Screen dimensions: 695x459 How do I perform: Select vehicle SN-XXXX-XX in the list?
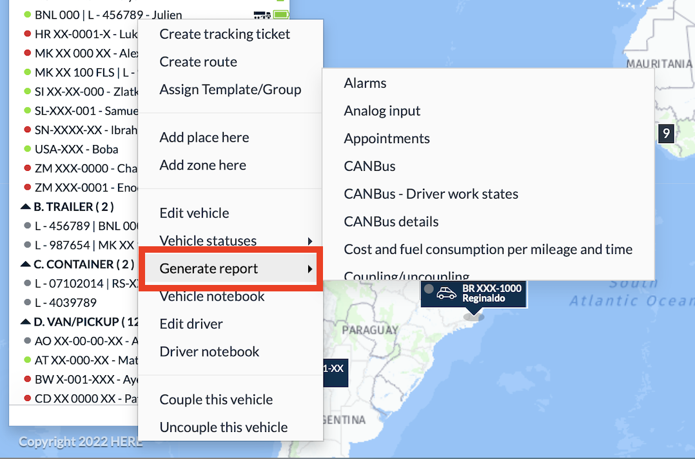(82, 130)
